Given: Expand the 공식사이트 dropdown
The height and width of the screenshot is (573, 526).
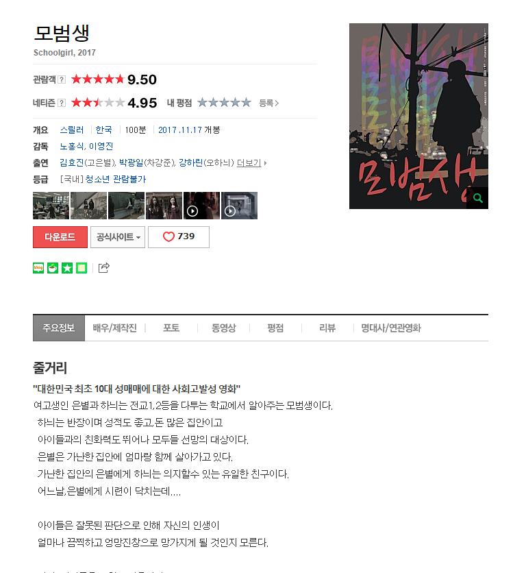Looking at the screenshot, I should (118, 236).
